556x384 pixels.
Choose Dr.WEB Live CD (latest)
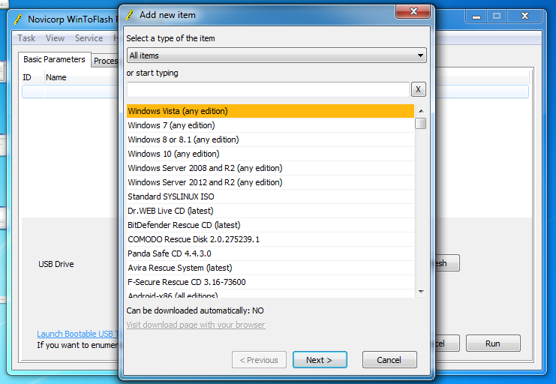click(x=270, y=211)
